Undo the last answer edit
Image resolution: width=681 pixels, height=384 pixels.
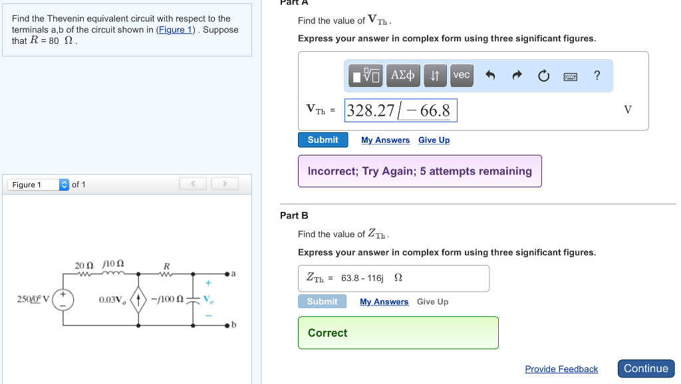[x=490, y=75]
